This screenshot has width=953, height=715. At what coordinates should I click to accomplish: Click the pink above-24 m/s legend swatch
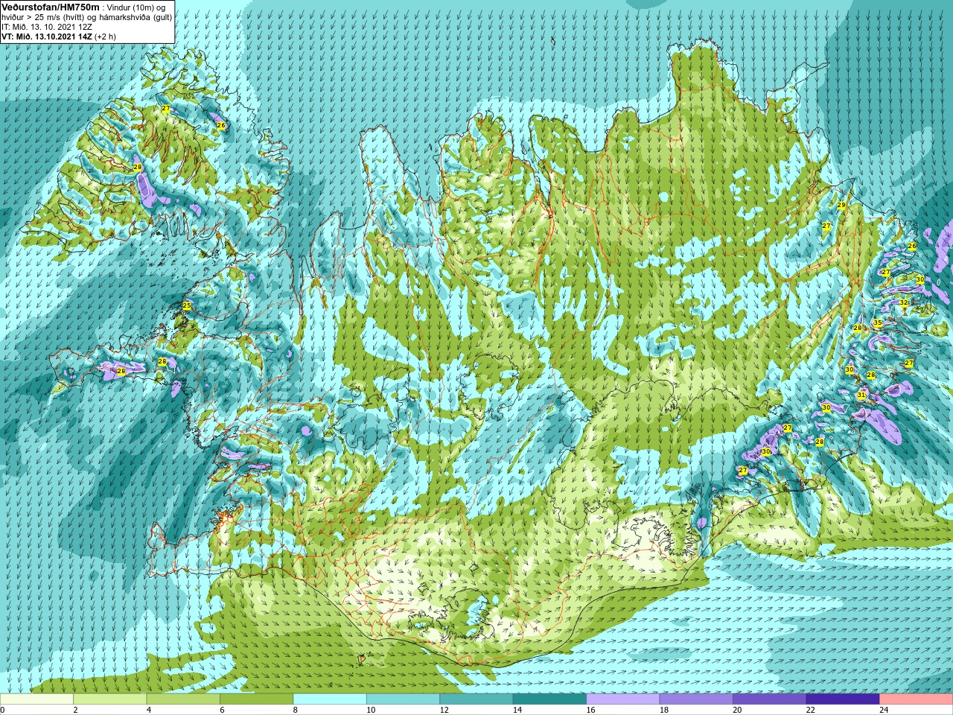[916, 699]
